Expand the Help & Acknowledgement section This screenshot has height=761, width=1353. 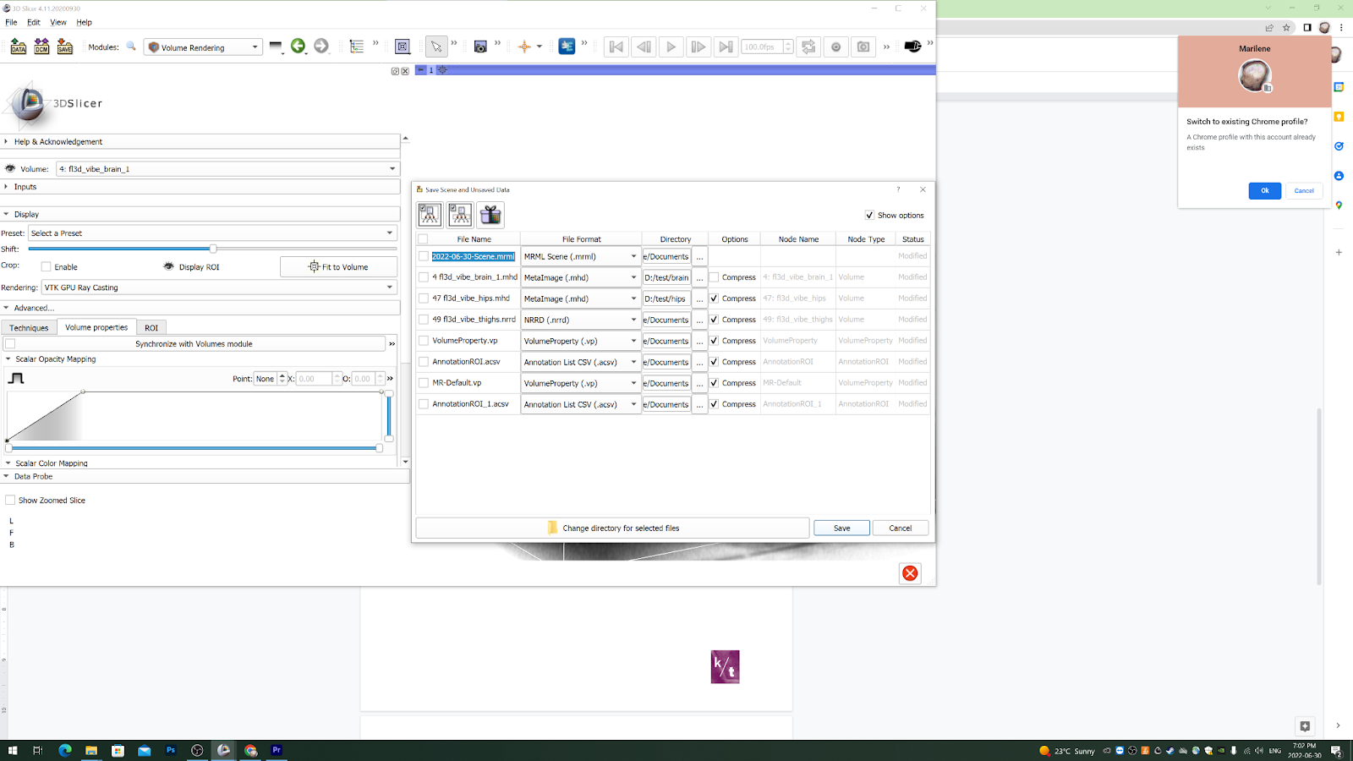pos(200,142)
